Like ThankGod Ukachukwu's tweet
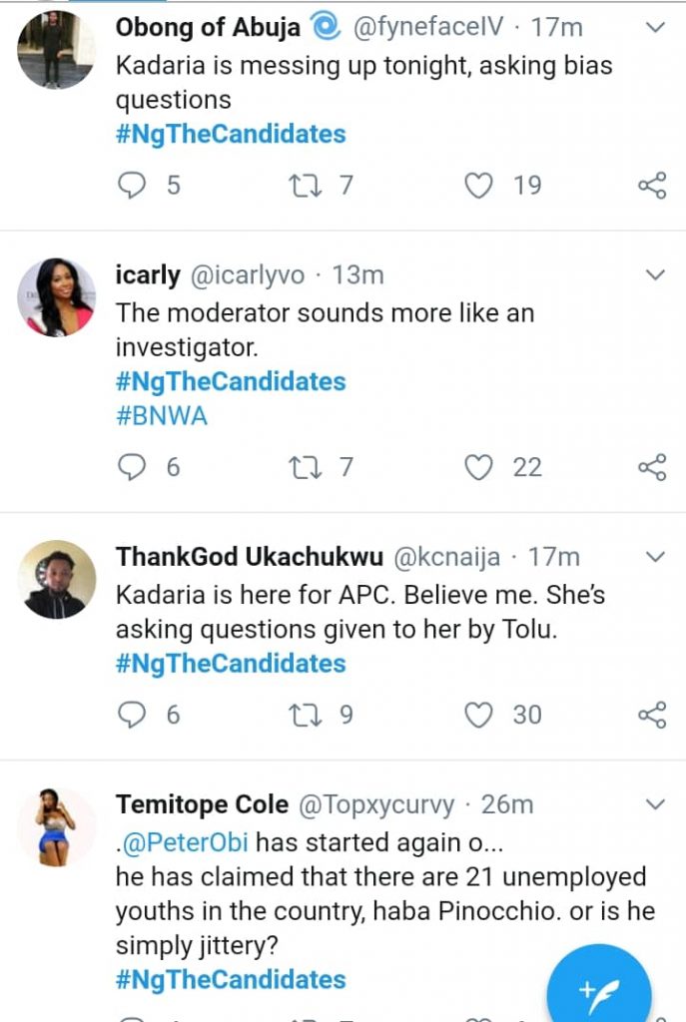 coord(480,715)
